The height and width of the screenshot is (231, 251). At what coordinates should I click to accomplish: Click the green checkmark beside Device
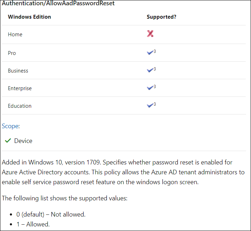coord(8,141)
